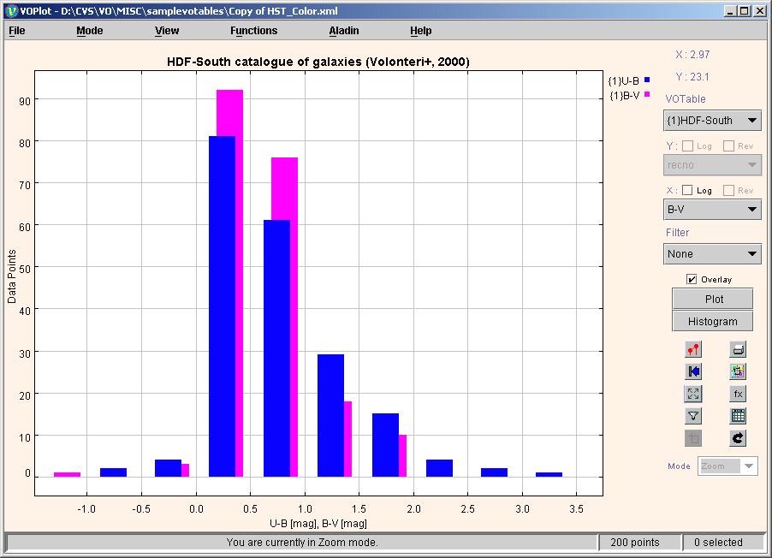This screenshot has height=558, width=772.
Task: Click the multicolored squares icon
Action: click(x=738, y=371)
